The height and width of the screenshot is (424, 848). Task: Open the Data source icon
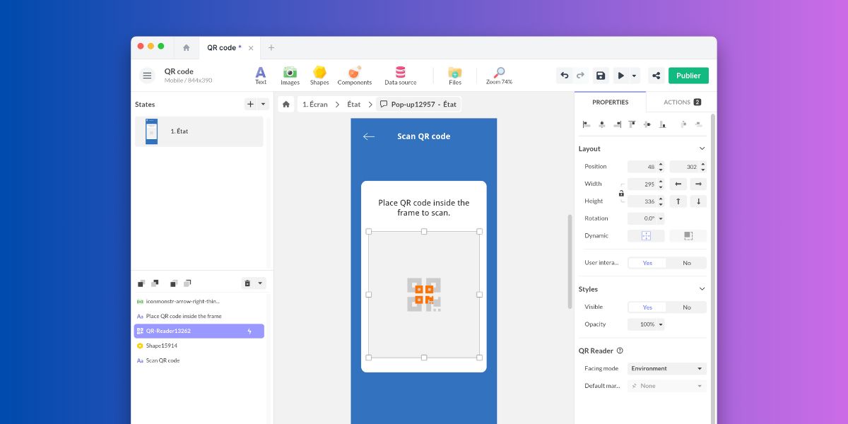[400, 75]
